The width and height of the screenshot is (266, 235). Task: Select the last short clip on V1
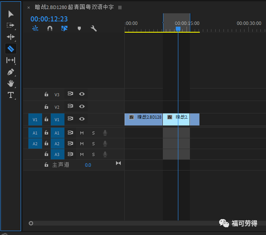pos(195,119)
